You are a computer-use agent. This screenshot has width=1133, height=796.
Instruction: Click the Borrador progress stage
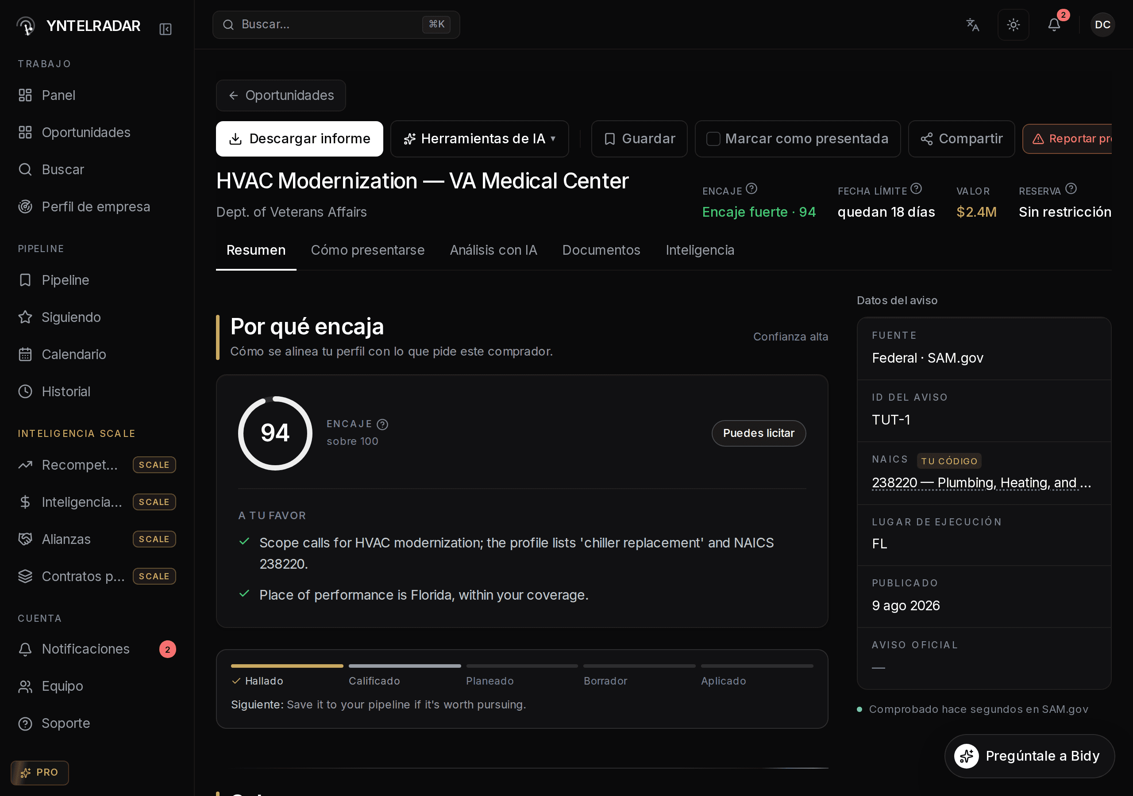pyautogui.click(x=639, y=676)
